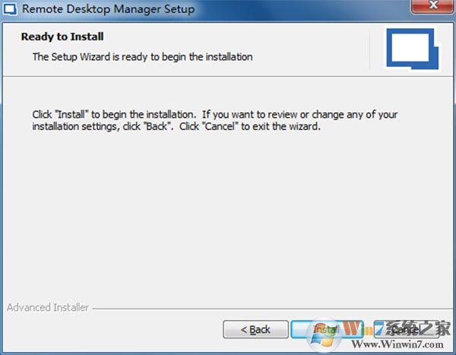The height and width of the screenshot is (355, 456).
Task: Go back with the Back button
Action: click(255, 329)
